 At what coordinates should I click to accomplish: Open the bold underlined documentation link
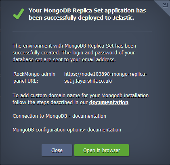tap(109, 102)
